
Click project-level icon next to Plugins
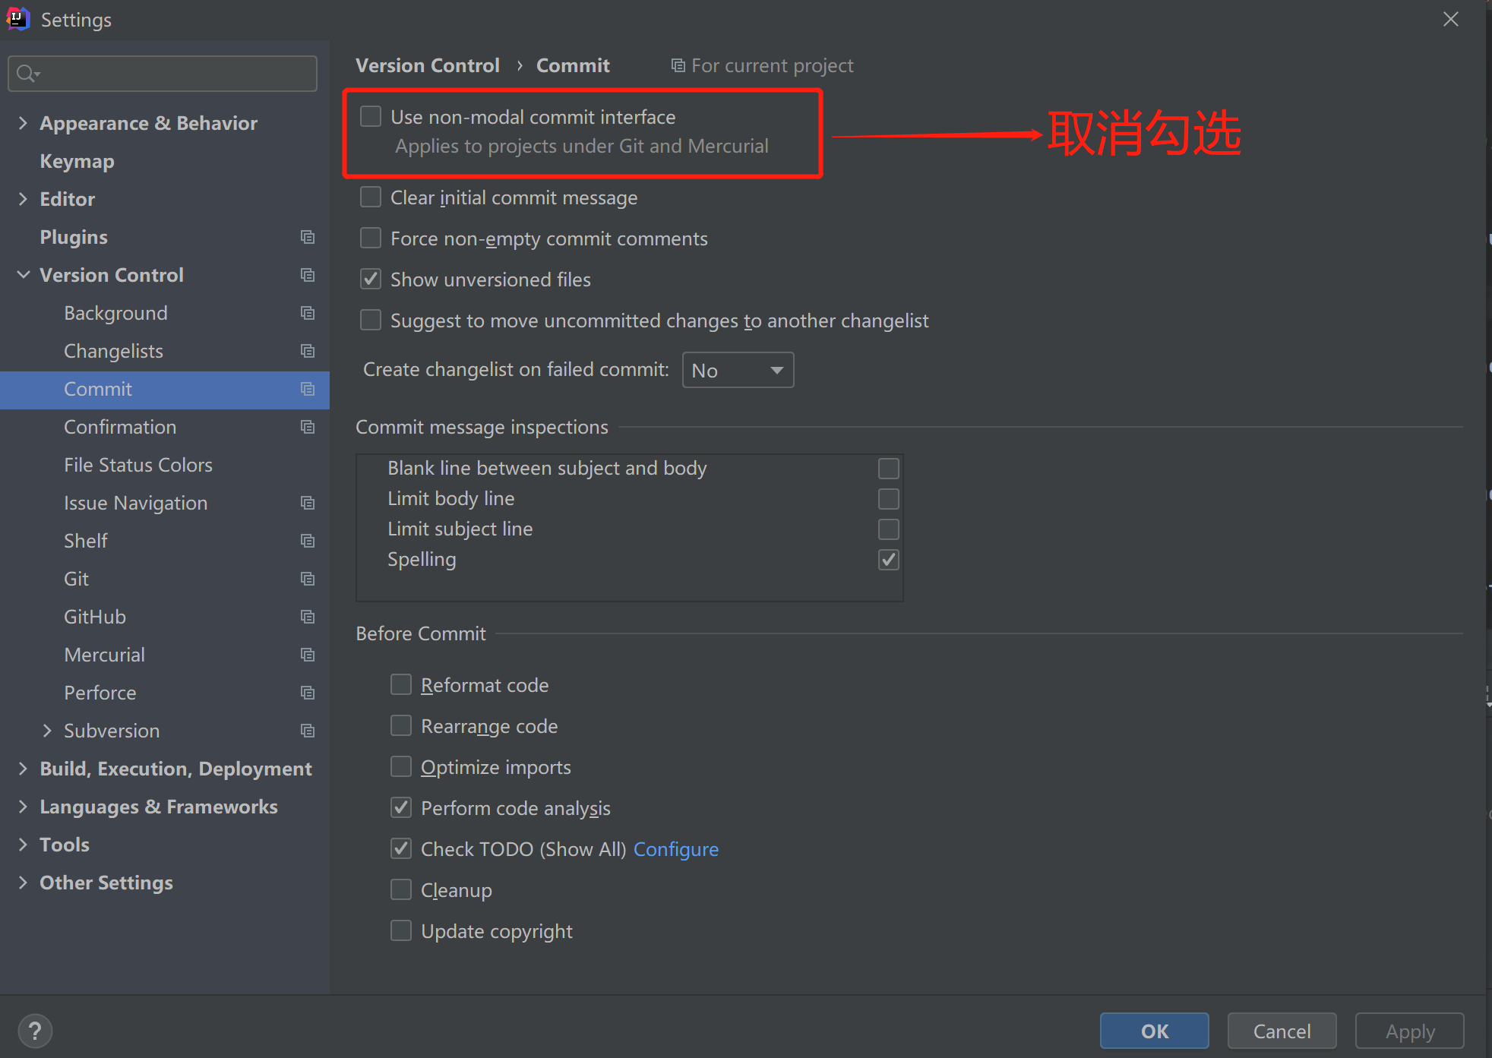308,237
